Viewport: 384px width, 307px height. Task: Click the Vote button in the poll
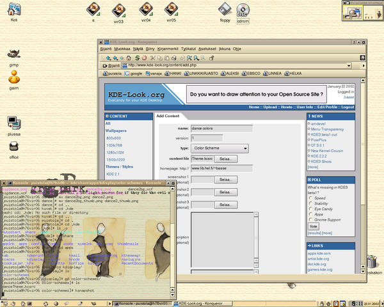[x=314, y=226]
